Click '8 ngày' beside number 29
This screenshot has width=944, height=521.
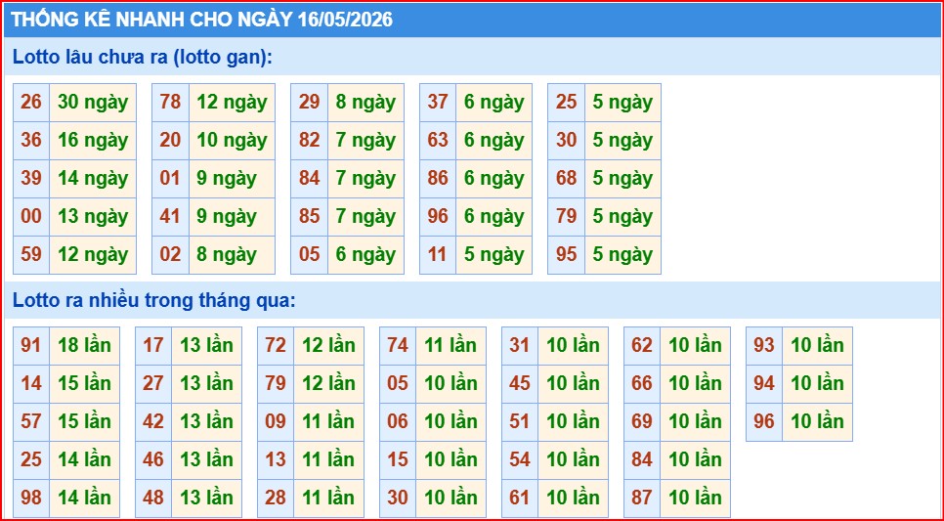click(365, 103)
